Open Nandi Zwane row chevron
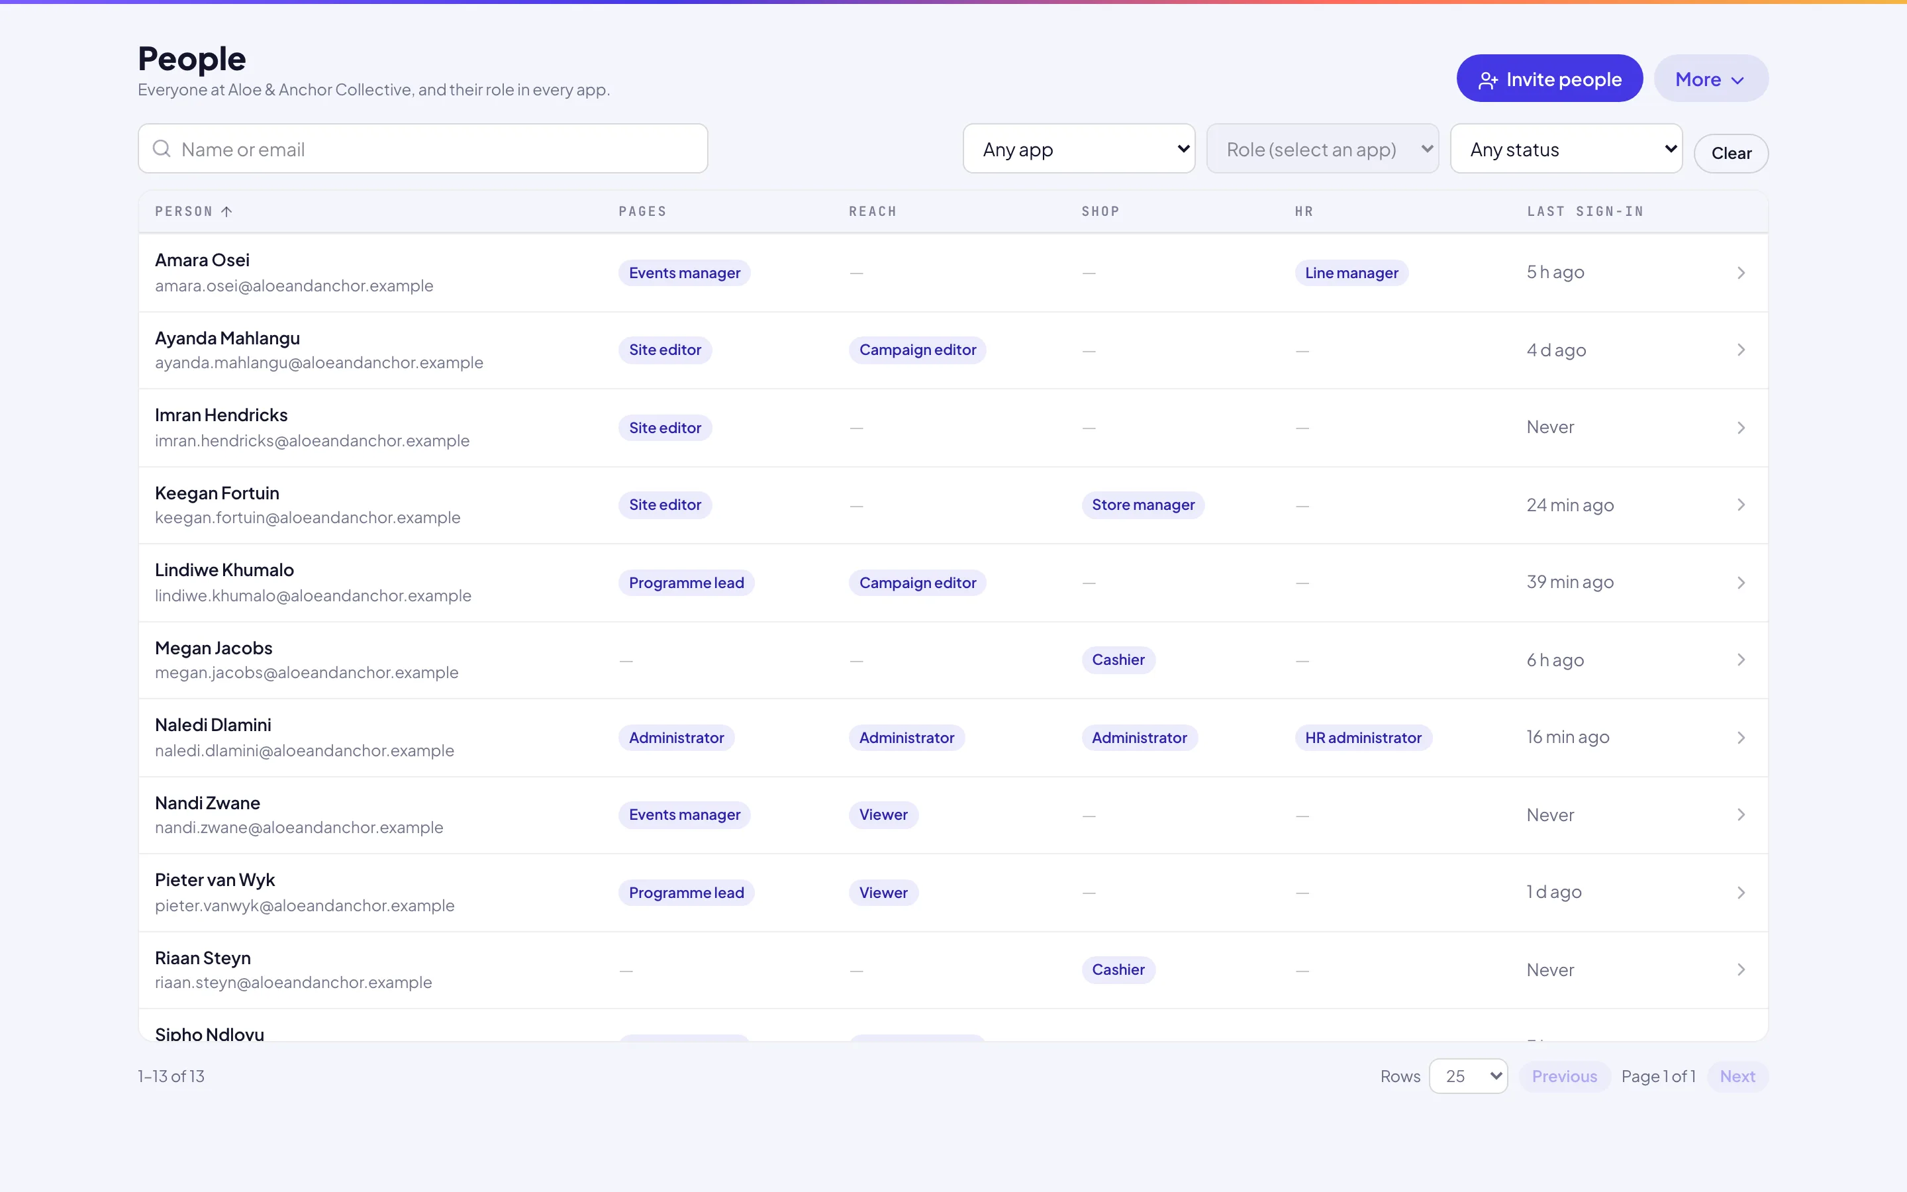Image resolution: width=1907 pixels, height=1192 pixels. (x=1741, y=815)
